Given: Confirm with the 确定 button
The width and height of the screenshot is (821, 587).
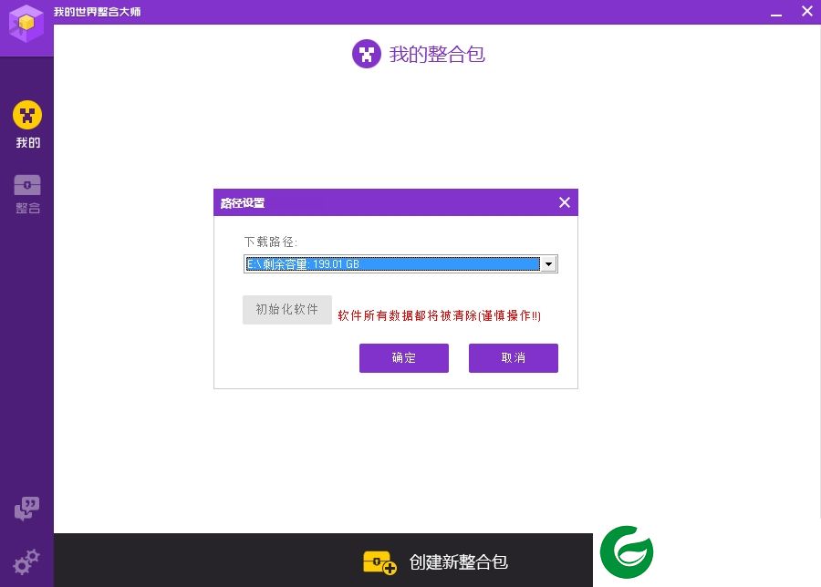Looking at the screenshot, I should tap(404, 358).
